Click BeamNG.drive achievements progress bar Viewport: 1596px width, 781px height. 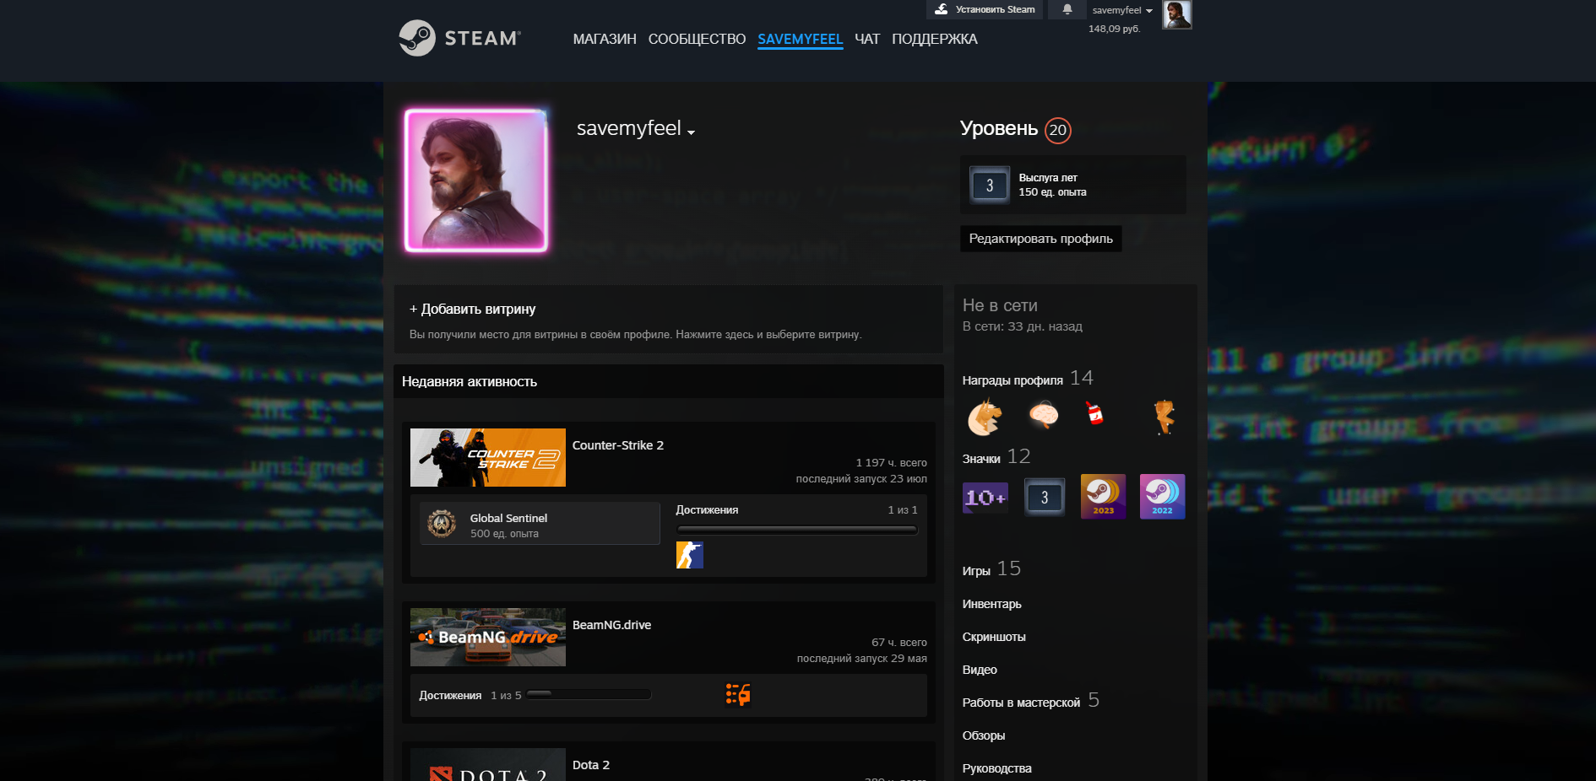[x=589, y=694]
